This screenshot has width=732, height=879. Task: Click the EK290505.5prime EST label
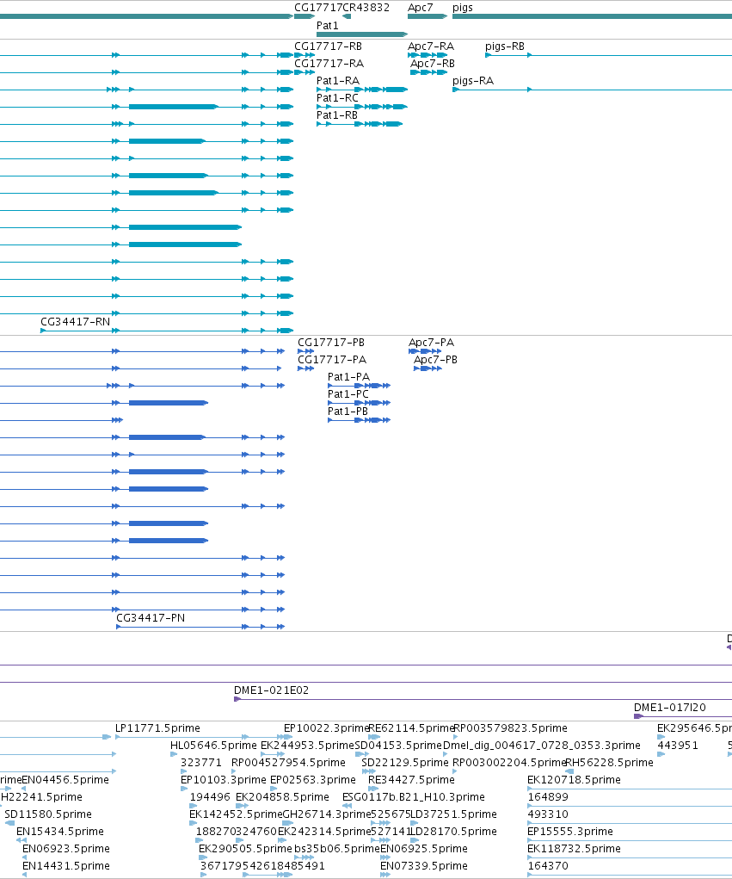tap(245, 849)
